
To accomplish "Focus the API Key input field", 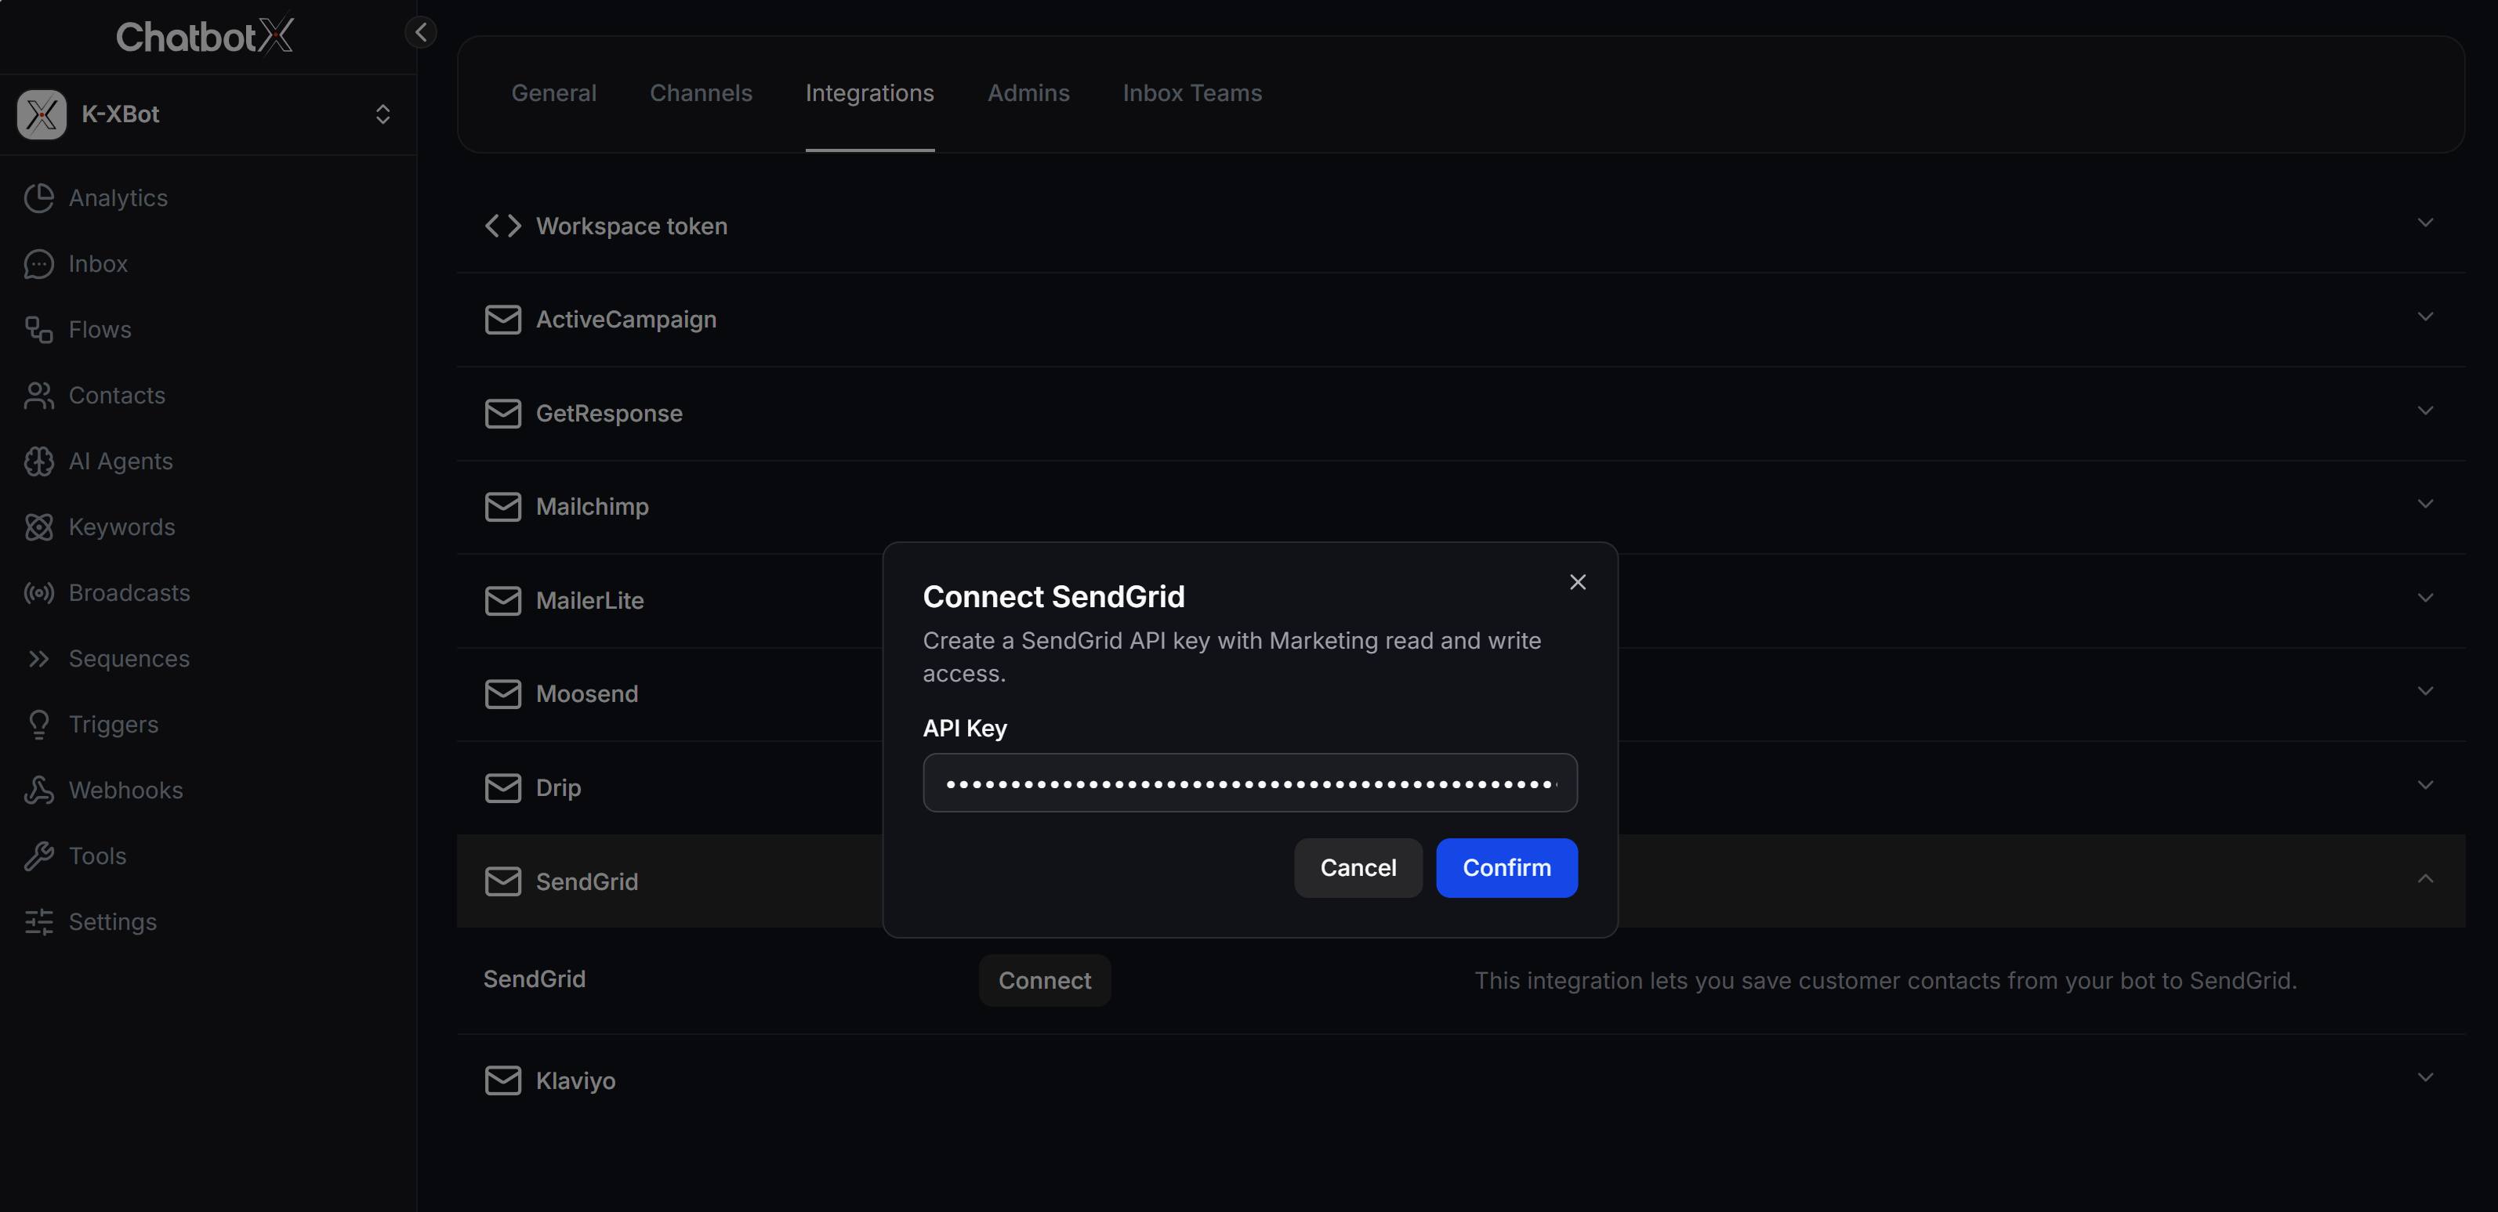I will (x=1249, y=783).
